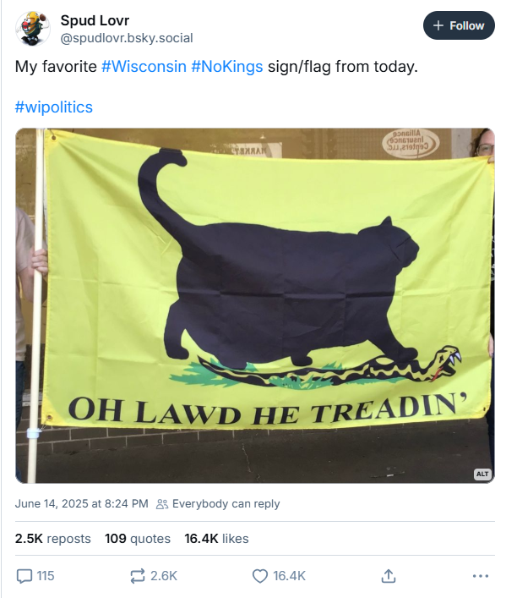Screen dimensions: 506x598
Task: Click the reply speech bubble icon
Action: 24,576
